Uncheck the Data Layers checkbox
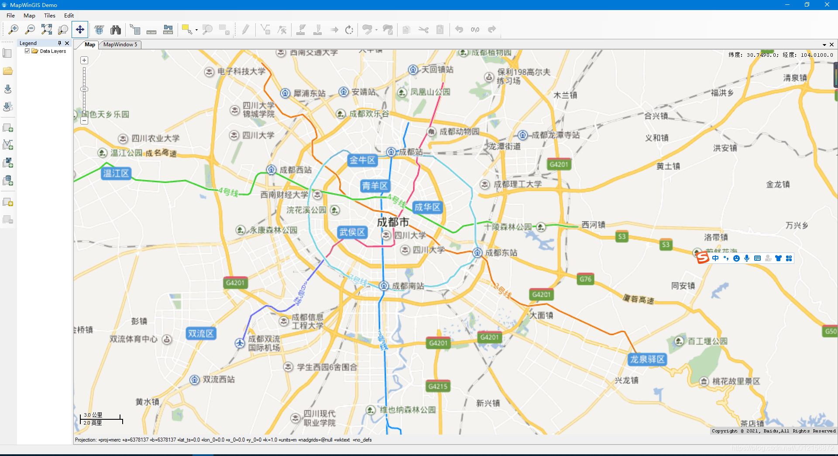Viewport: 838px width, 456px height. (x=27, y=51)
